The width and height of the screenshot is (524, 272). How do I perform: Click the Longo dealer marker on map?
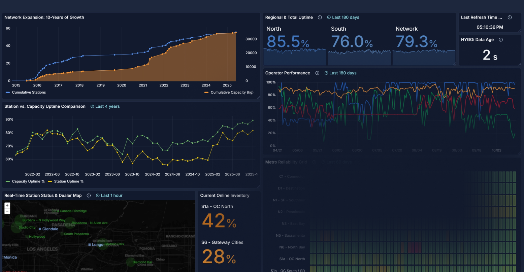(90, 245)
